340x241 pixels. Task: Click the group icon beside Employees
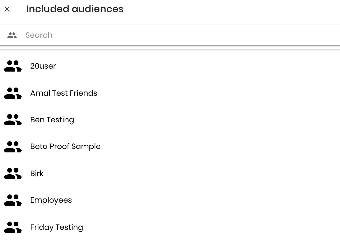[13, 200]
